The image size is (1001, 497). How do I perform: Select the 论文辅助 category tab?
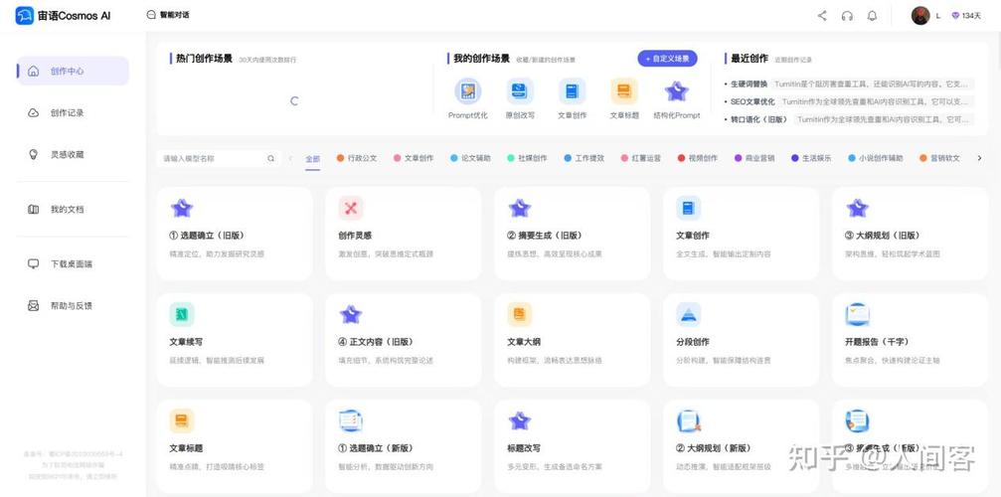(x=470, y=158)
